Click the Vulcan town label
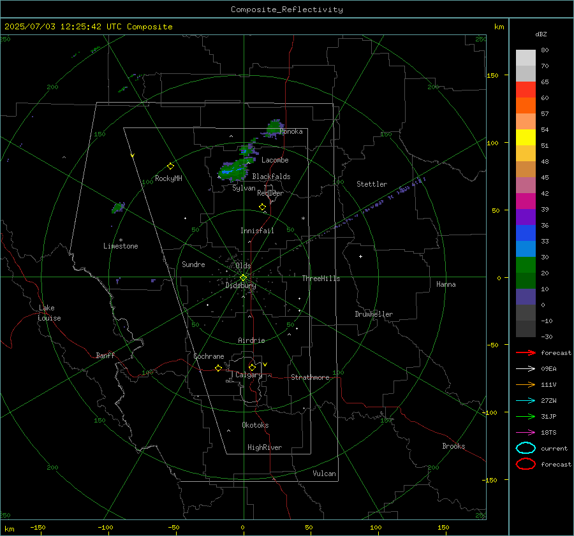Viewport: 574px width, 536px height. [x=324, y=474]
